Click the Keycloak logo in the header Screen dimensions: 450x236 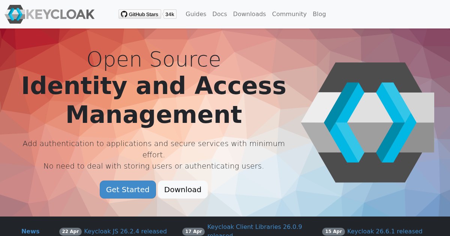point(49,14)
